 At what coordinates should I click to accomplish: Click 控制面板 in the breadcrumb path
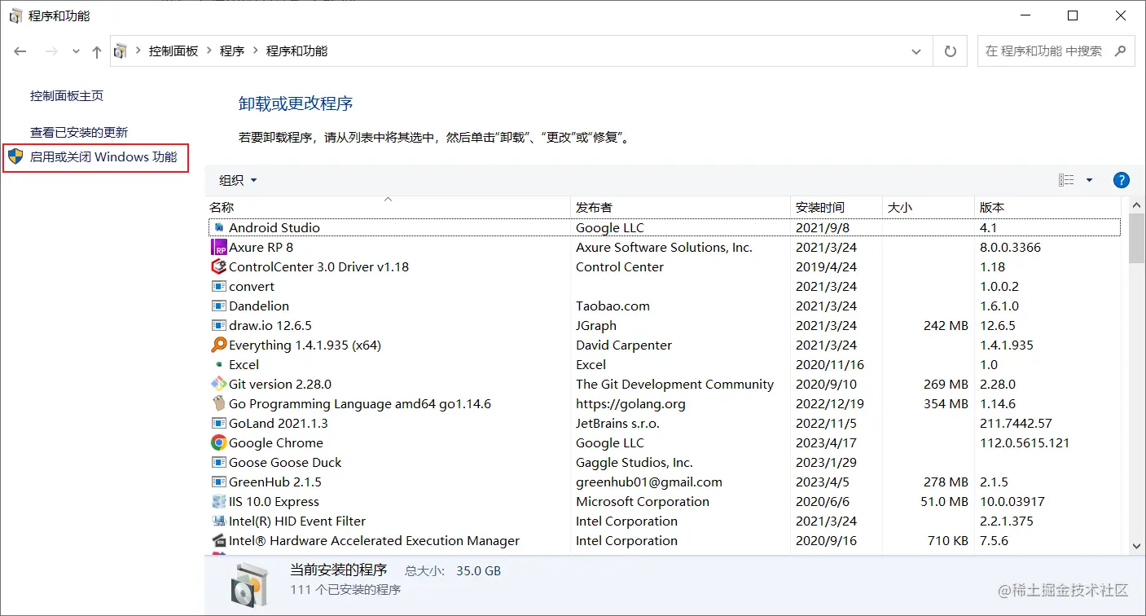(173, 51)
